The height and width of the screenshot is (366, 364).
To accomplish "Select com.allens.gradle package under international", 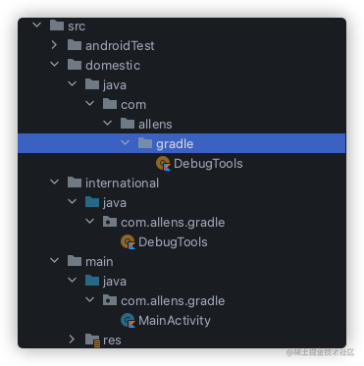I will (173, 223).
